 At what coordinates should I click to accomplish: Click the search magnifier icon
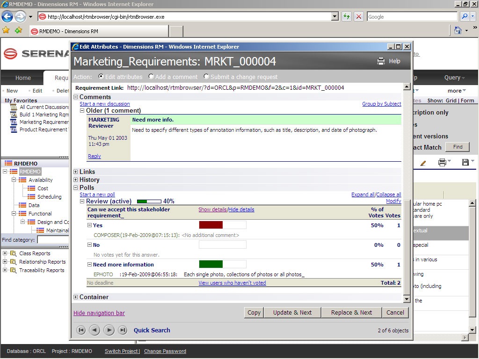click(464, 16)
